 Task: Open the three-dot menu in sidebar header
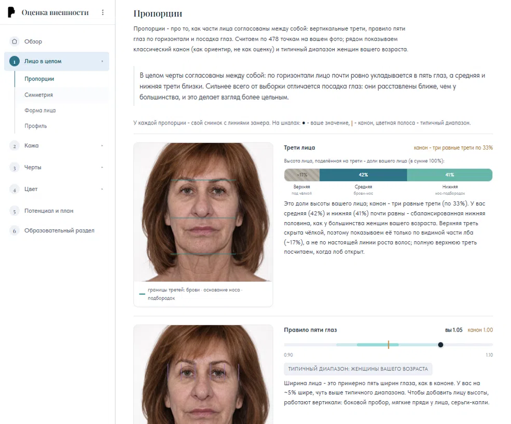(x=103, y=12)
